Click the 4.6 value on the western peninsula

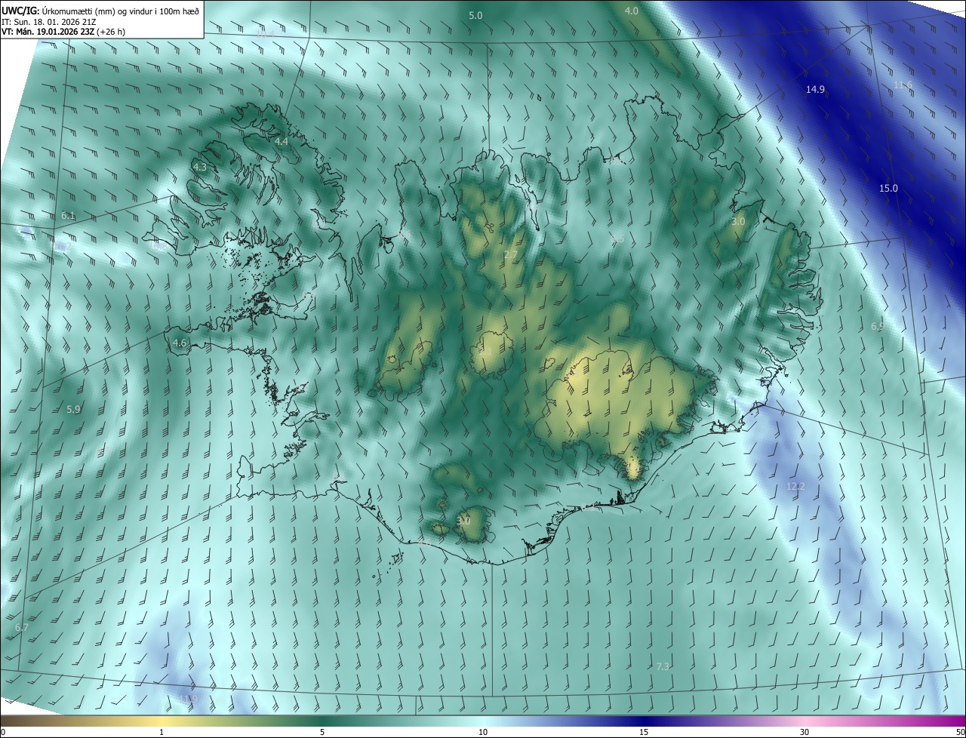point(180,343)
